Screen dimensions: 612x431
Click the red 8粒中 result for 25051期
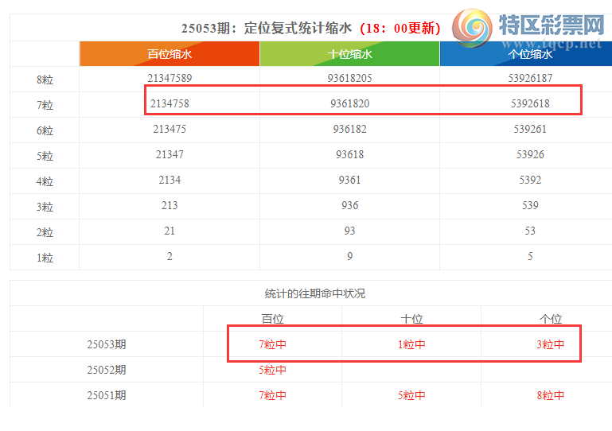coord(550,396)
